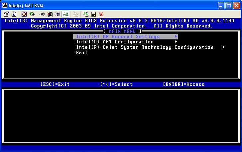Expand arrow beside AMT Configuration
Viewport: 242px width, 152px height.
tap(176, 42)
